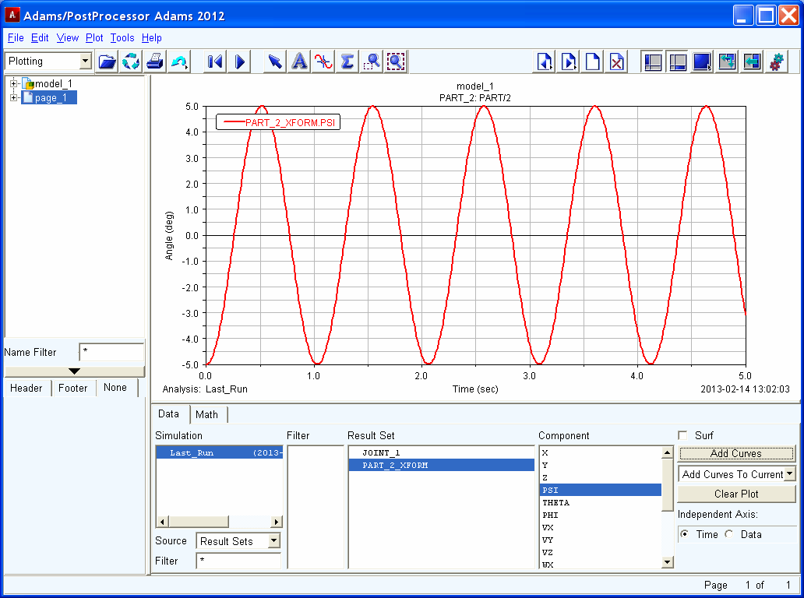This screenshot has width=804, height=598.
Task: Toggle the treeview panel layout icon
Action: point(653,62)
